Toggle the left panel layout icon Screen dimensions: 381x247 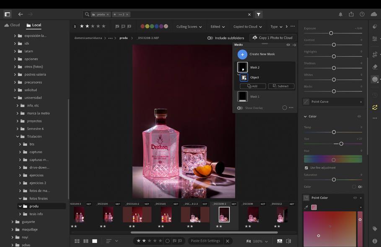coord(8,14)
